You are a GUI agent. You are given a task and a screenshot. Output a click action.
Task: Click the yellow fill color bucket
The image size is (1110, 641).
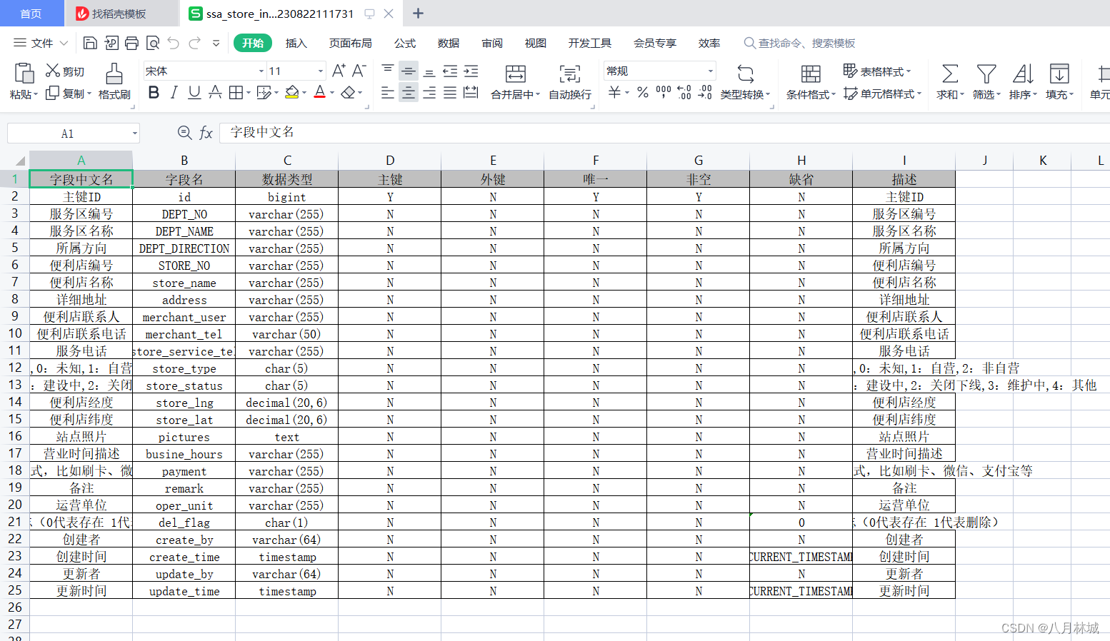[291, 92]
